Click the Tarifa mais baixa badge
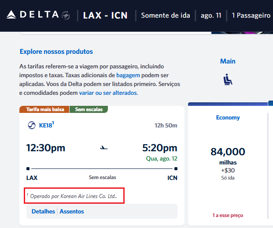273x228 pixels. pos(45,109)
